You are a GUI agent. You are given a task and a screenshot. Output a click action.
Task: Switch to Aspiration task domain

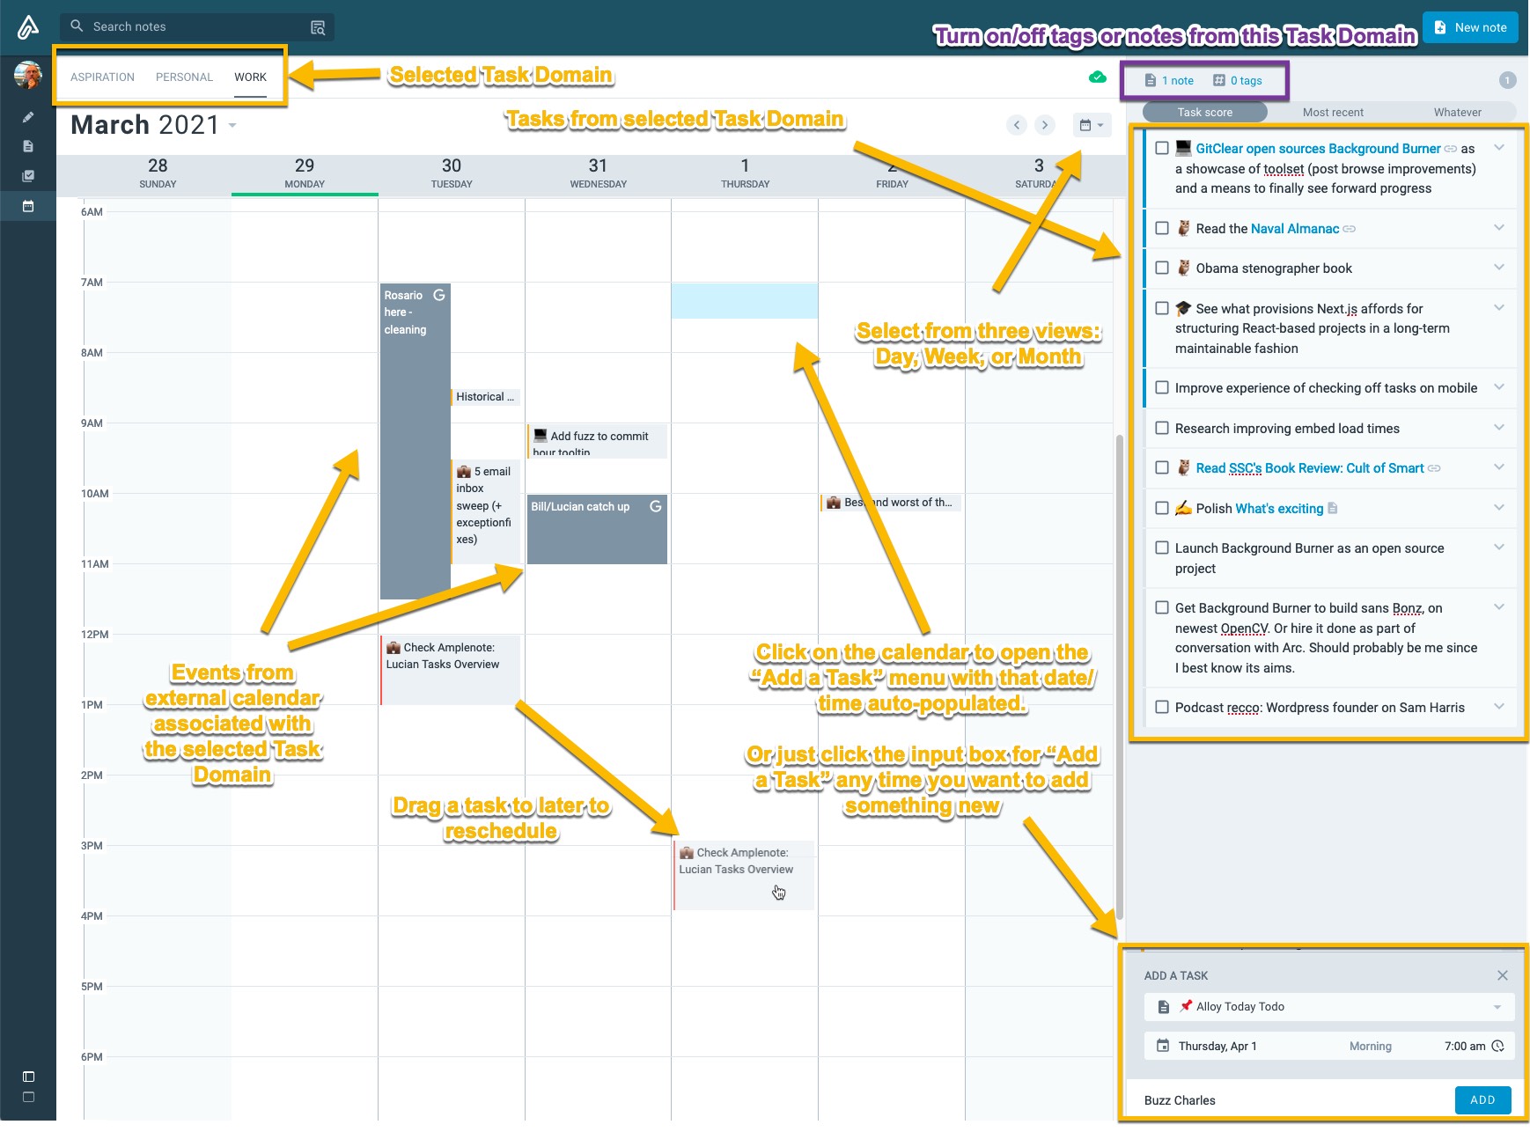click(102, 77)
